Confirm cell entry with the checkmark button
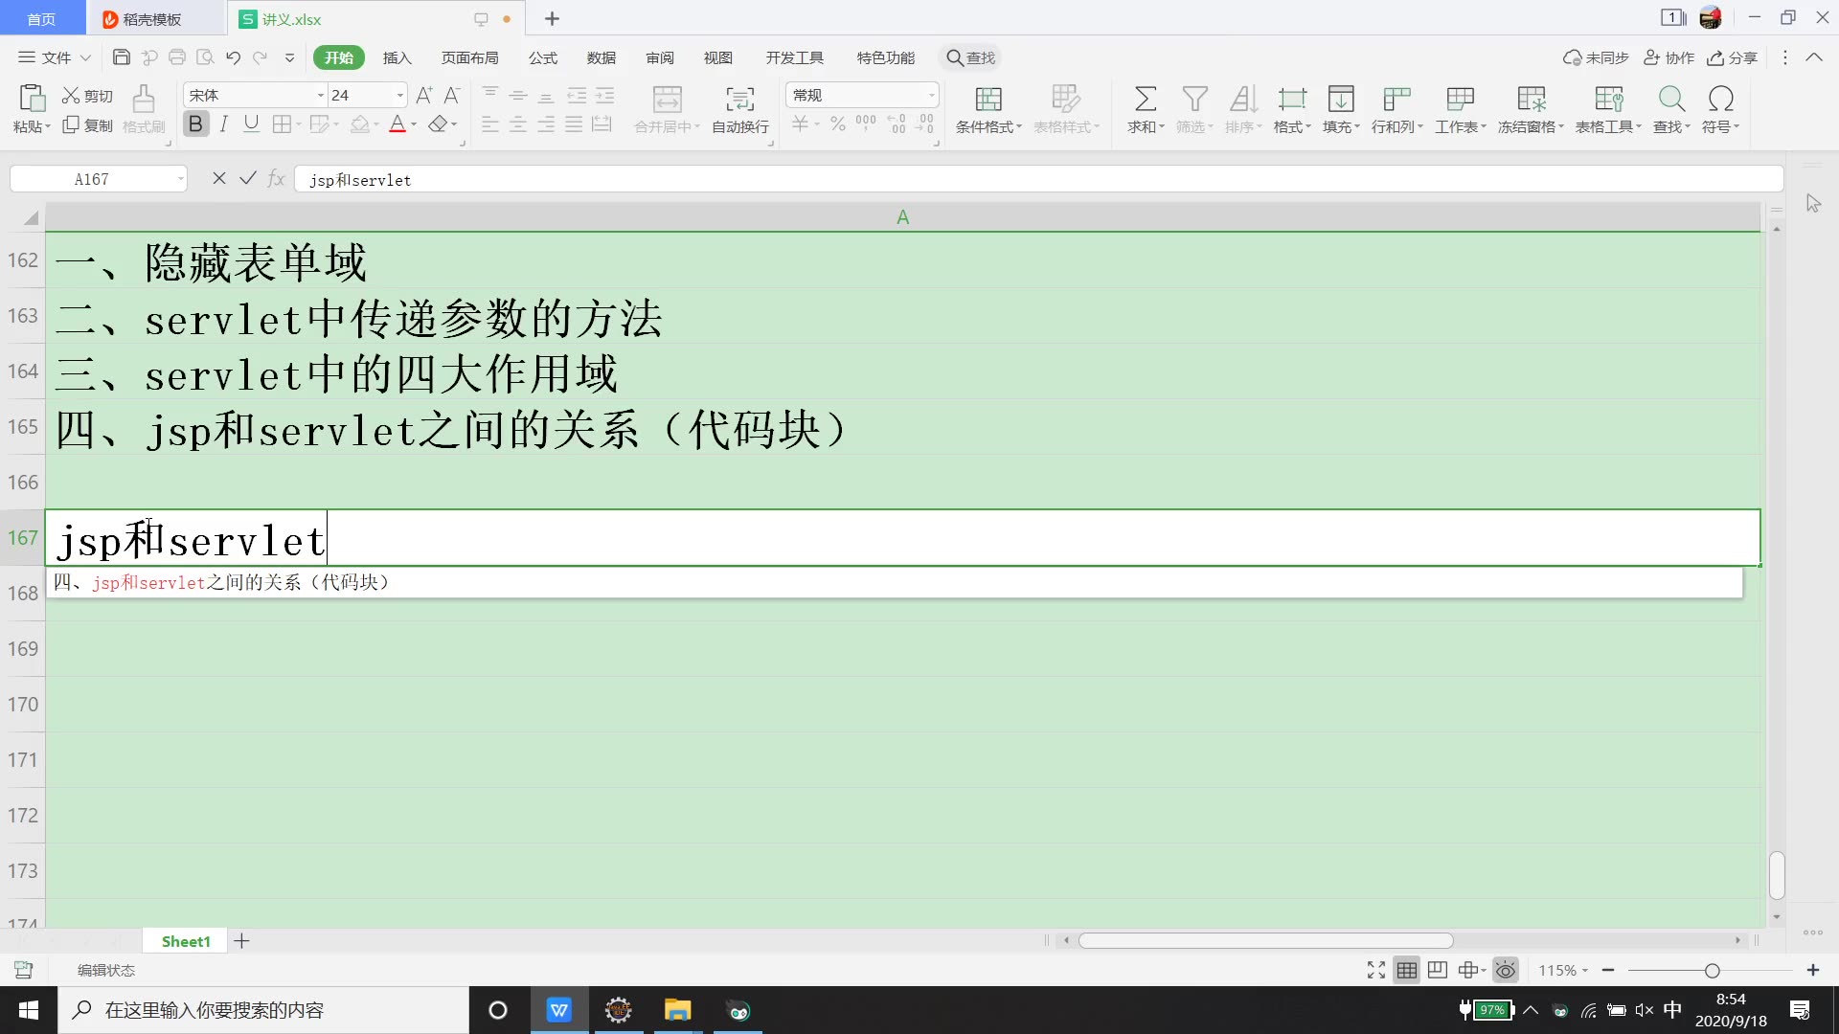The height and width of the screenshot is (1034, 1839). coord(248,178)
